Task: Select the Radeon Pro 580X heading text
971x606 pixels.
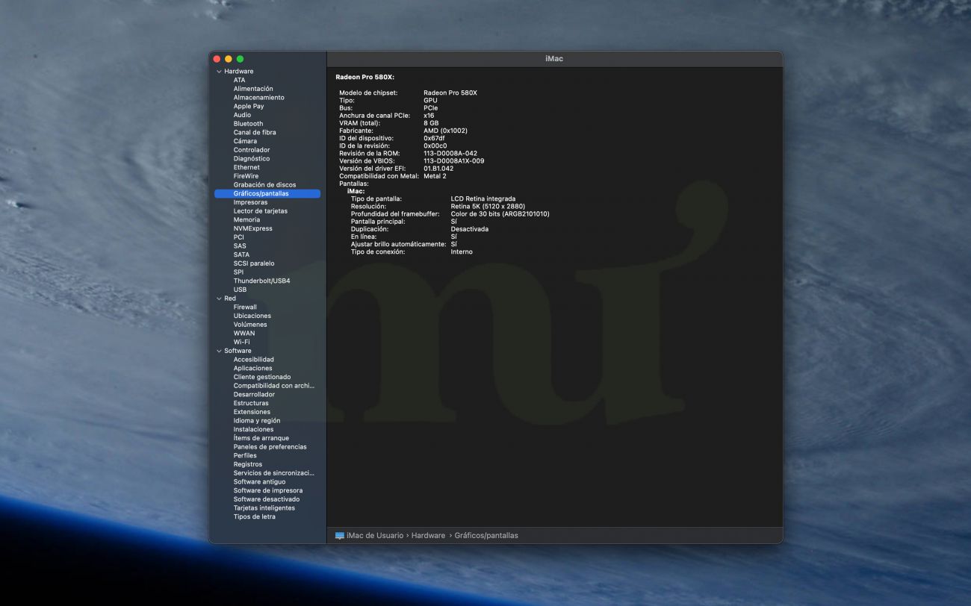Action: coord(364,77)
